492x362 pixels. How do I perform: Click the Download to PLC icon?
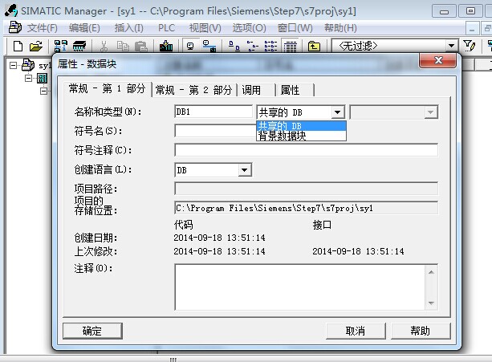point(166,46)
